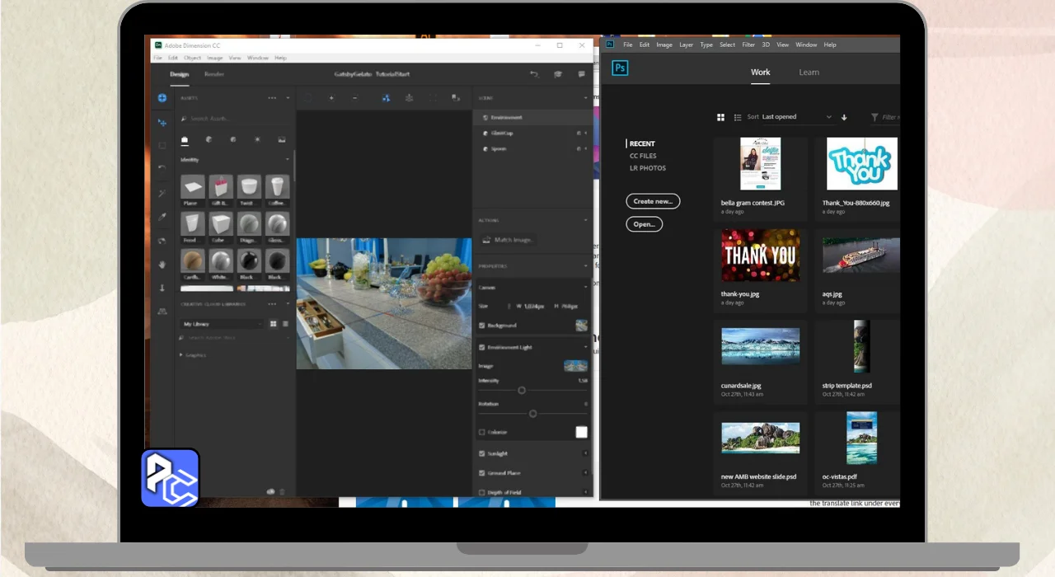Click the Intensity slider handle
This screenshot has height=577, width=1055.
(522, 390)
